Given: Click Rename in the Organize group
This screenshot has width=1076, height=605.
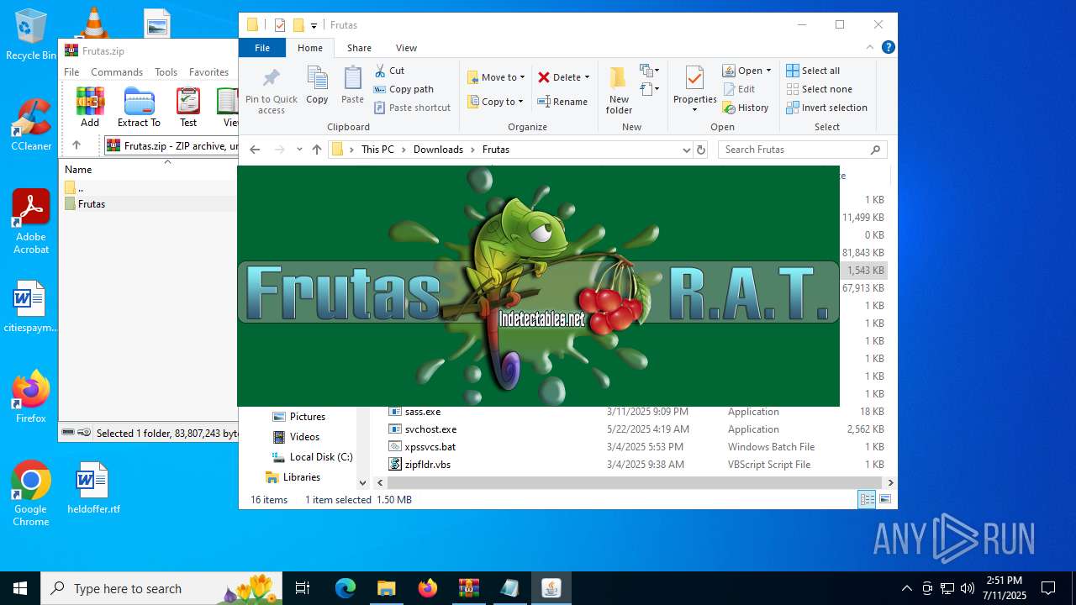Looking at the screenshot, I should click(562, 102).
